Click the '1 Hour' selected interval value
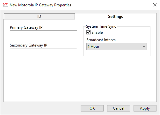 pyautogui.click(x=93, y=47)
